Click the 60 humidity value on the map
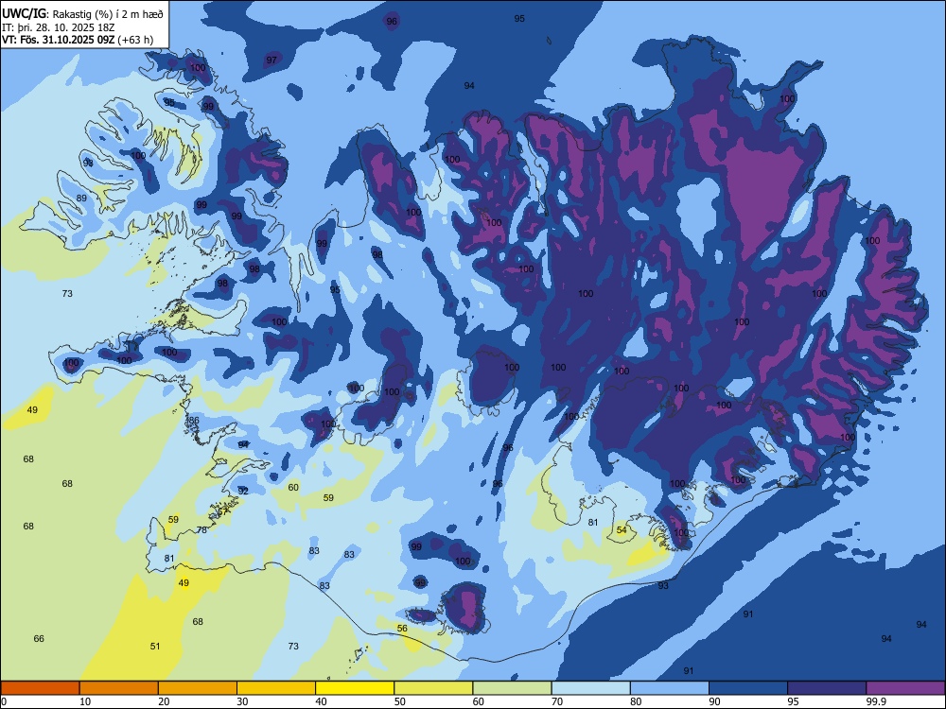946x709 pixels. [x=293, y=487]
